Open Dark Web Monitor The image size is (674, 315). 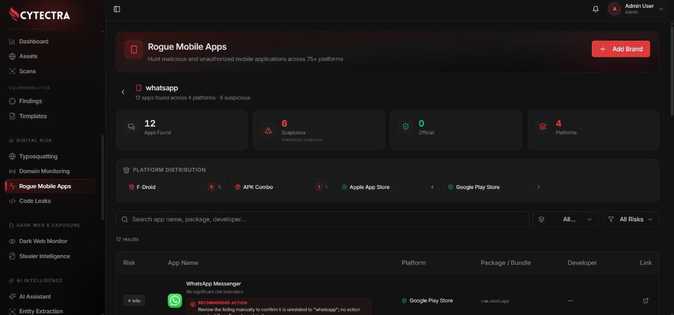pyautogui.click(x=43, y=241)
